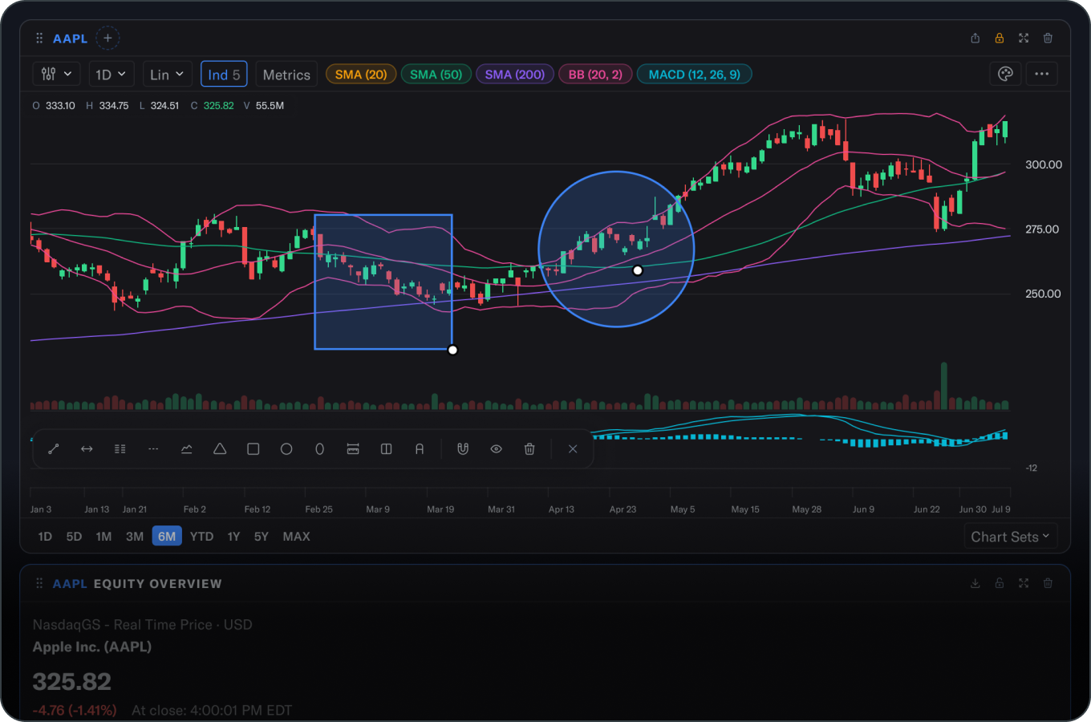Switch to the 1Y time range
This screenshot has width=1091, height=722.
coord(233,536)
